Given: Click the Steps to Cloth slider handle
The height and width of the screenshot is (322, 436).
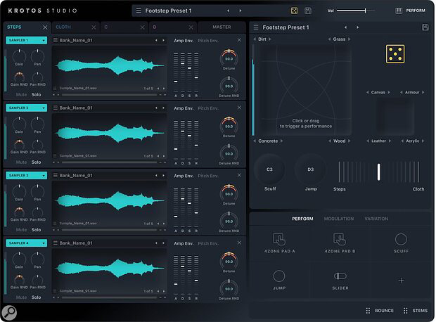Looking at the screenshot, I should (378, 172).
